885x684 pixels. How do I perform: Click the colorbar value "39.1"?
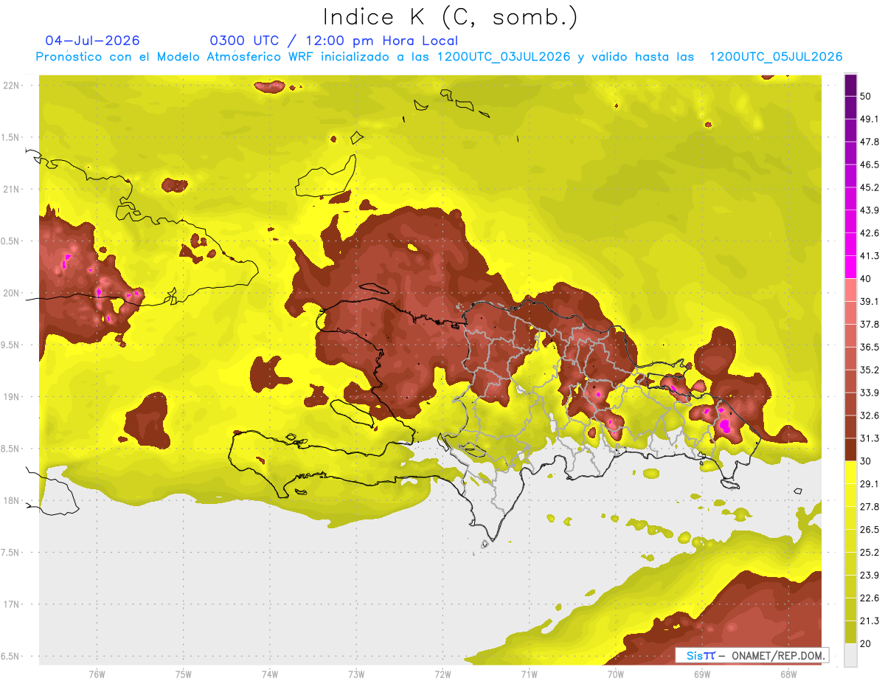(x=869, y=302)
